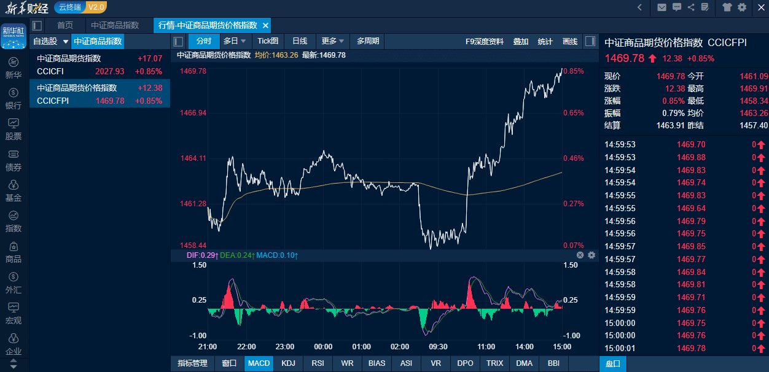
Task: Toggle the watchlist panel icon beside 分时
Action: pos(179,42)
